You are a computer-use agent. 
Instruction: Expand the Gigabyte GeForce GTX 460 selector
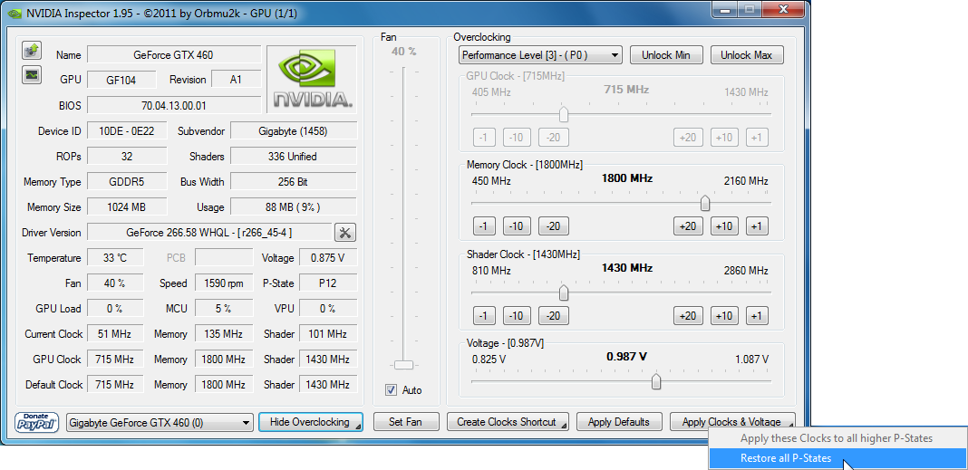pyautogui.click(x=160, y=422)
